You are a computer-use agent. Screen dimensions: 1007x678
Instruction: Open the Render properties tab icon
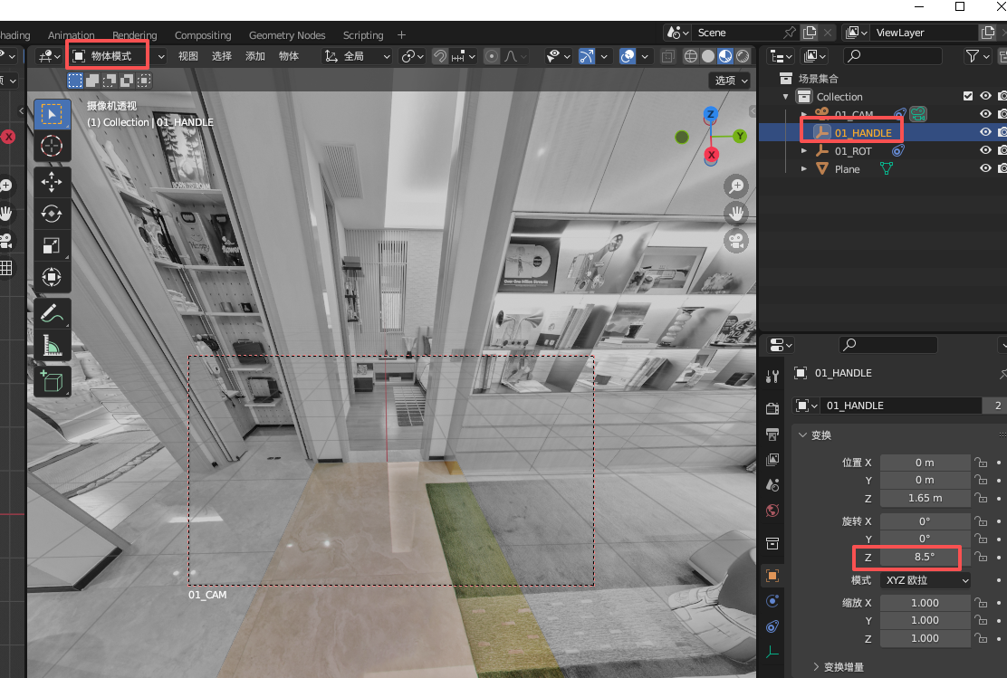[772, 408]
